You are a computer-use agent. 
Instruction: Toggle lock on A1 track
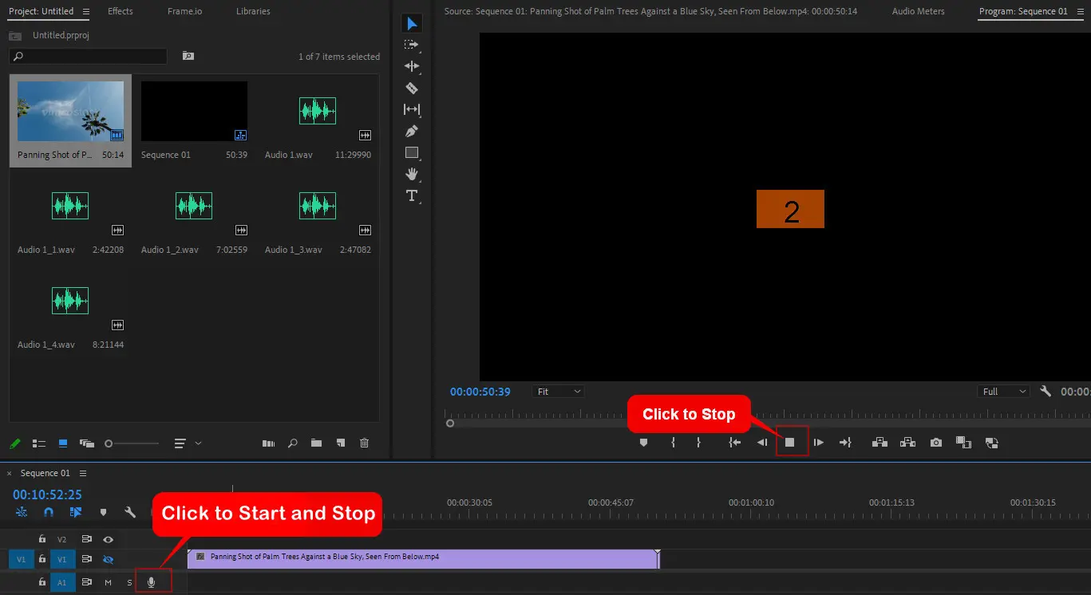pyautogui.click(x=42, y=582)
